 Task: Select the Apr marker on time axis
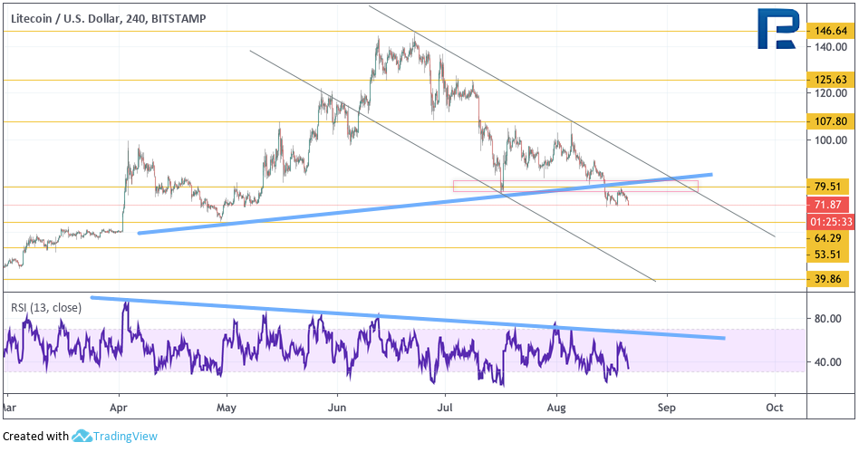(x=119, y=408)
